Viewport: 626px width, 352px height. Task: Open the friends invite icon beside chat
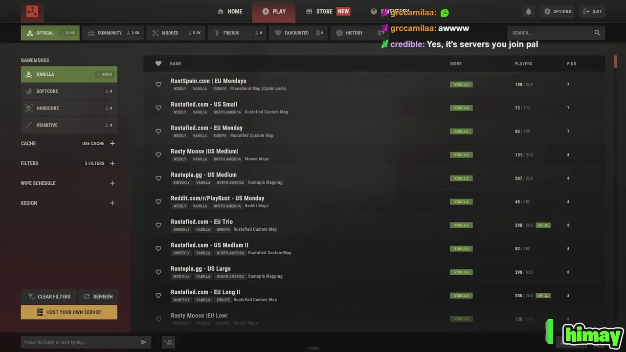pos(168,342)
